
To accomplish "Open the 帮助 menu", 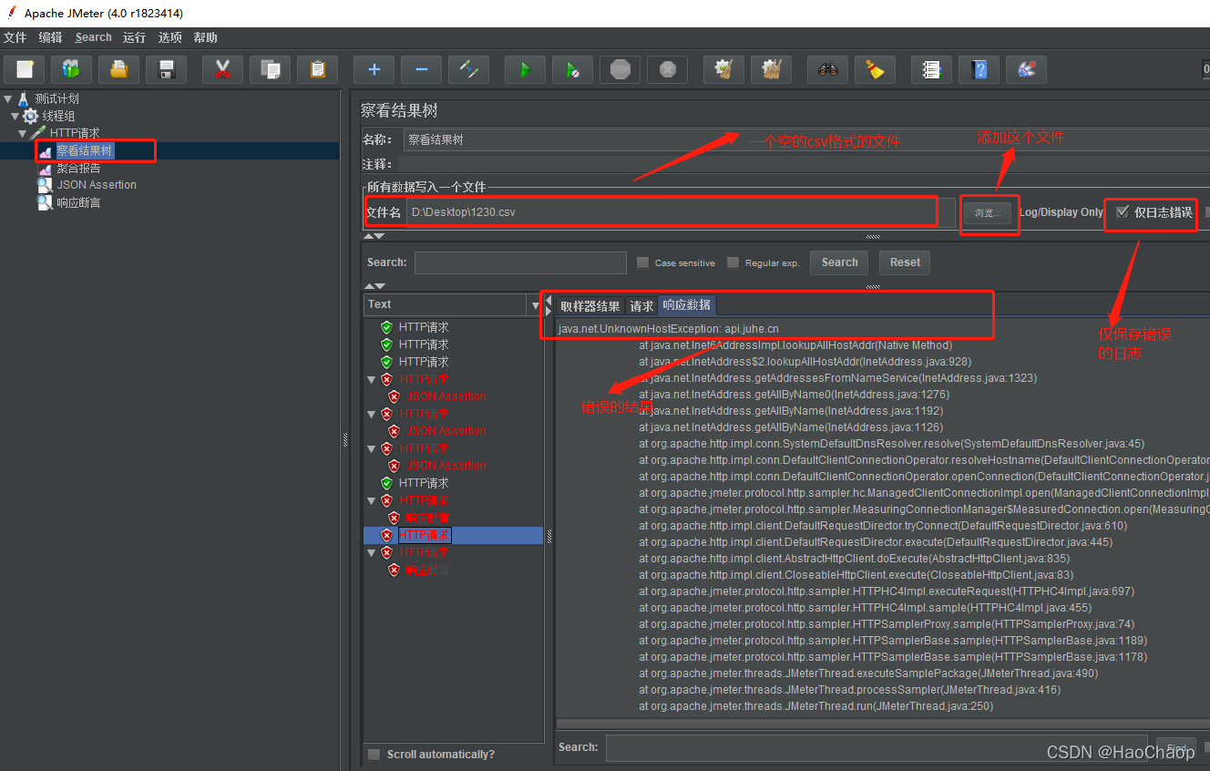I will pyautogui.click(x=205, y=37).
